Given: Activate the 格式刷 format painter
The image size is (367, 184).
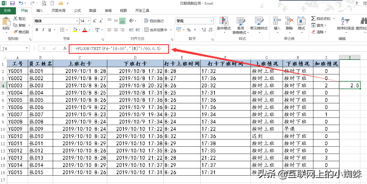Looking at the screenshot, I should click(x=21, y=32).
